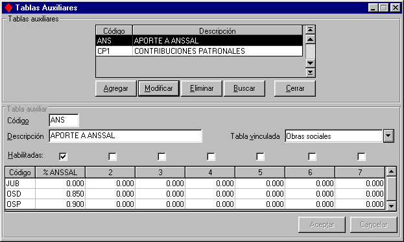
Task: Open the Tabla vinculada dropdown arrow
Action: click(388, 136)
